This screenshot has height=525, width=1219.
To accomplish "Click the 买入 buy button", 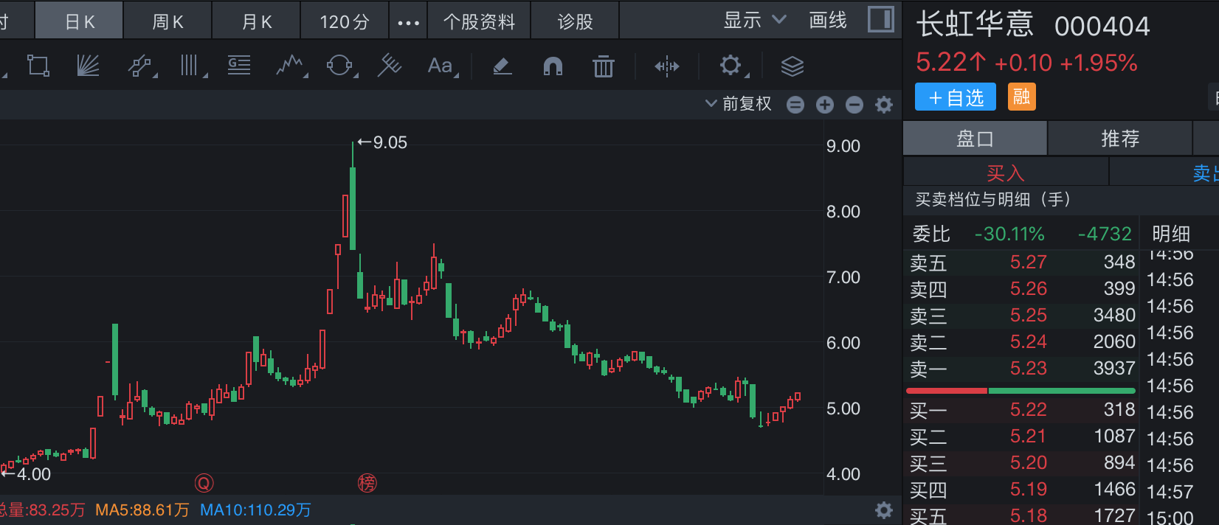I will pyautogui.click(x=1005, y=173).
